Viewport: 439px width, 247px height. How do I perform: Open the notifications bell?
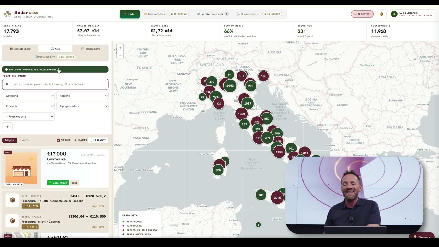click(x=381, y=14)
